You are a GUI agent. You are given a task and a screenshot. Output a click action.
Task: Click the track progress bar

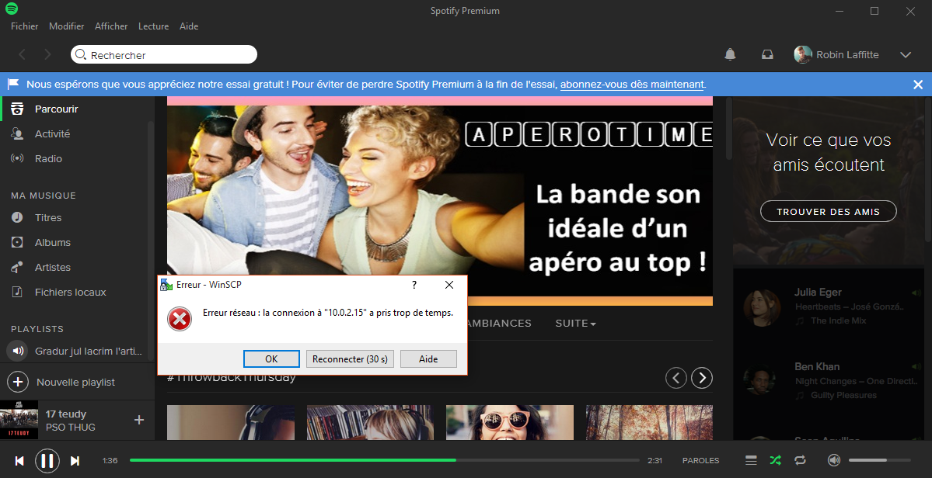coord(385,460)
